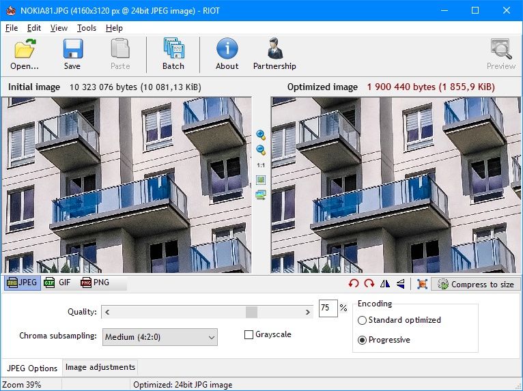Flip image horizontally
This screenshot has height=391, width=523.
(385, 284)
